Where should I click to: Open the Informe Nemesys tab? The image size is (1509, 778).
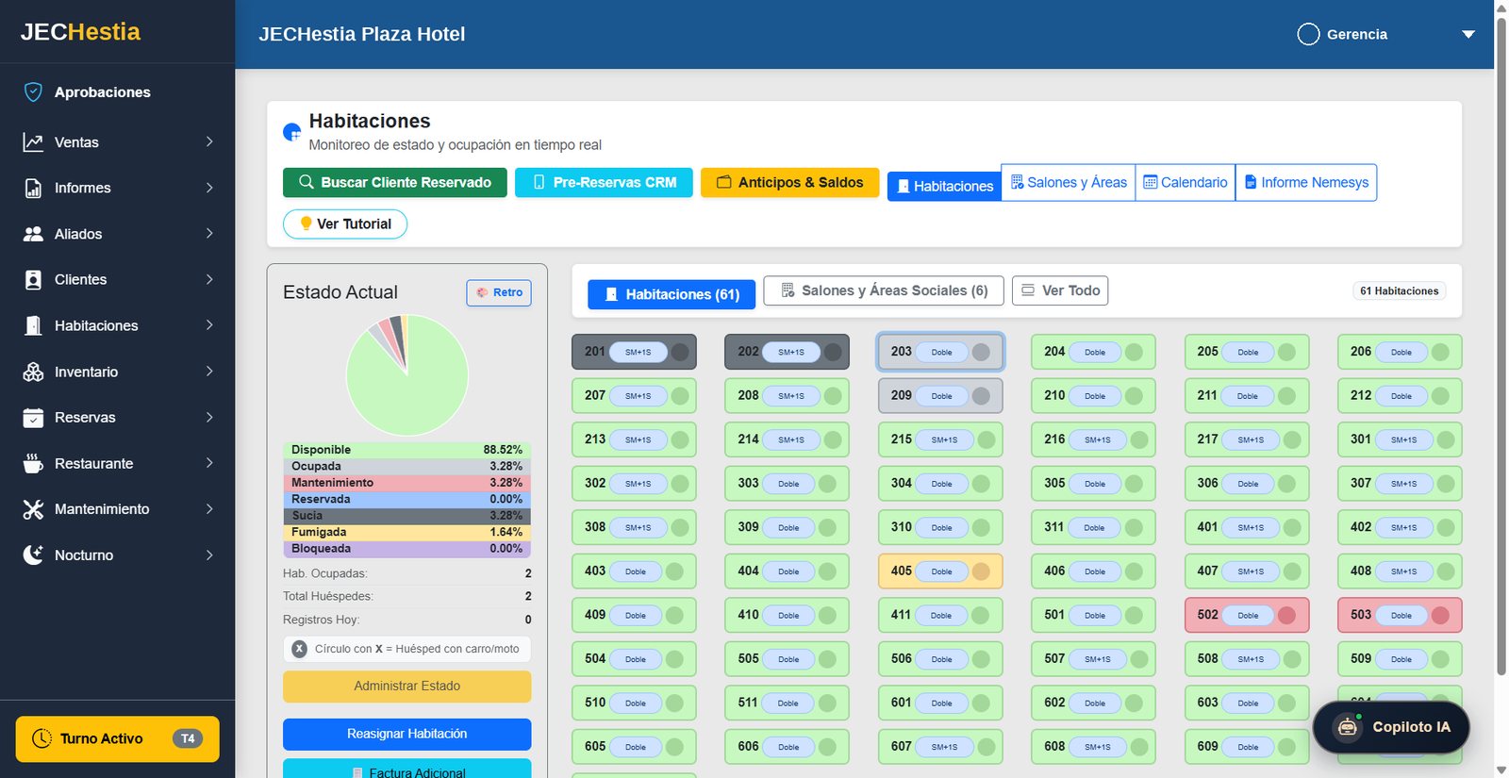point(1306,182)
